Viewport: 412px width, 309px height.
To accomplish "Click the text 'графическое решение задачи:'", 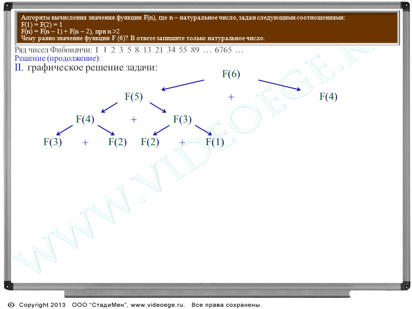I will coord(92,68).
